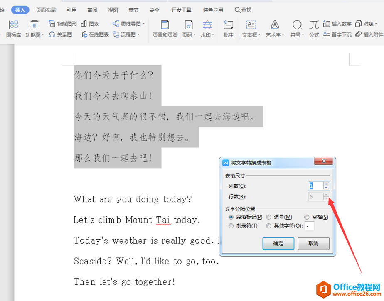Expand the 水印 dropdown arrow
The image size is (384, 301).
point(213,35)
